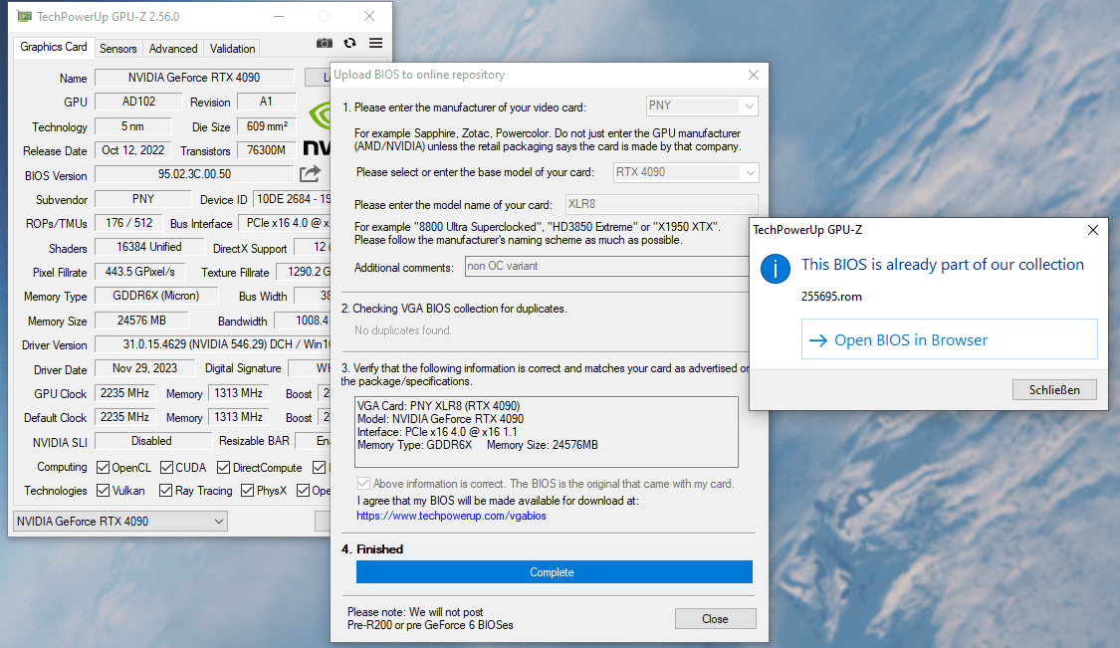Viewport: 1120px width, 648px height.
Task: Click the Schließen button
Action: pos(1054,389)
